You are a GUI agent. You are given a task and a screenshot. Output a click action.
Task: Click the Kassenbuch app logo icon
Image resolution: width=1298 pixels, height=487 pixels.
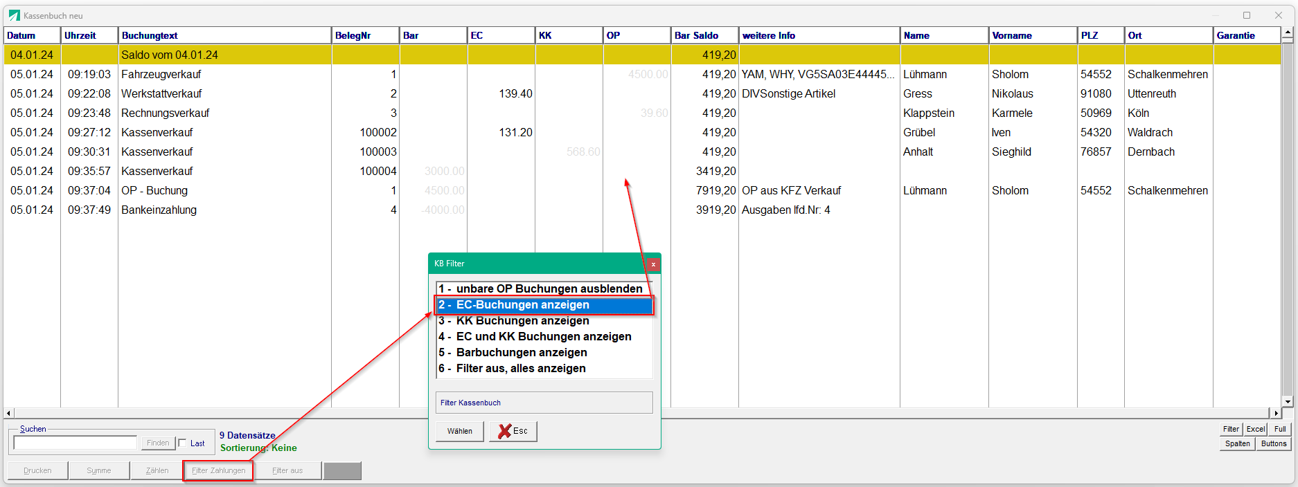pos(15,15)
